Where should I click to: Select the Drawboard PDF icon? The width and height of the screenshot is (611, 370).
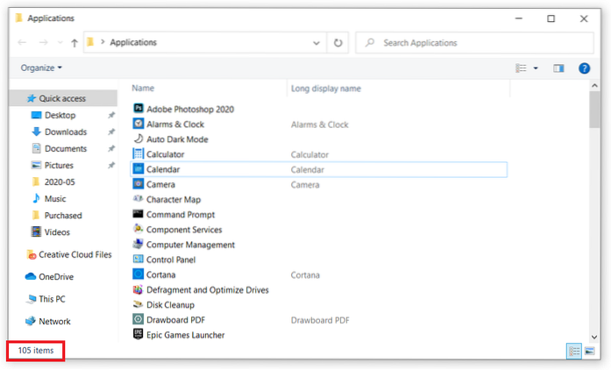[x=138, y=319]
